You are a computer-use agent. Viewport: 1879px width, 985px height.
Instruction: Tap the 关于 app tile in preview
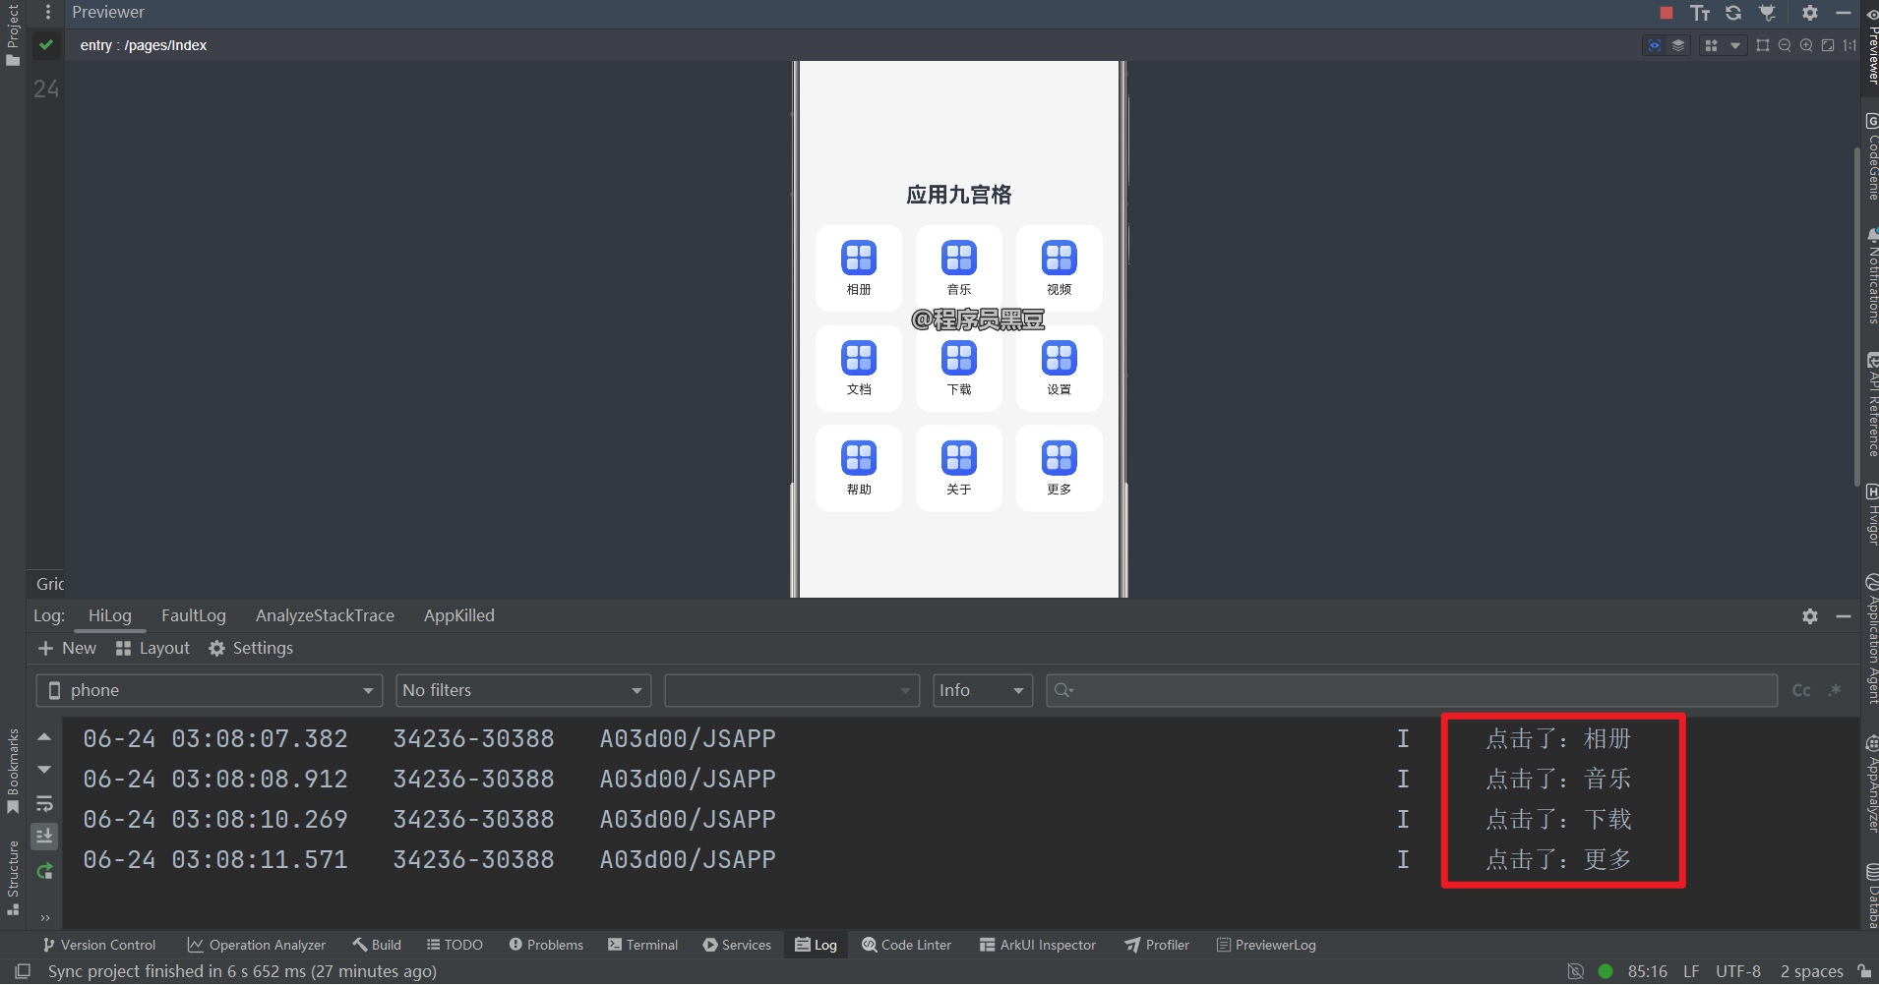959,468
